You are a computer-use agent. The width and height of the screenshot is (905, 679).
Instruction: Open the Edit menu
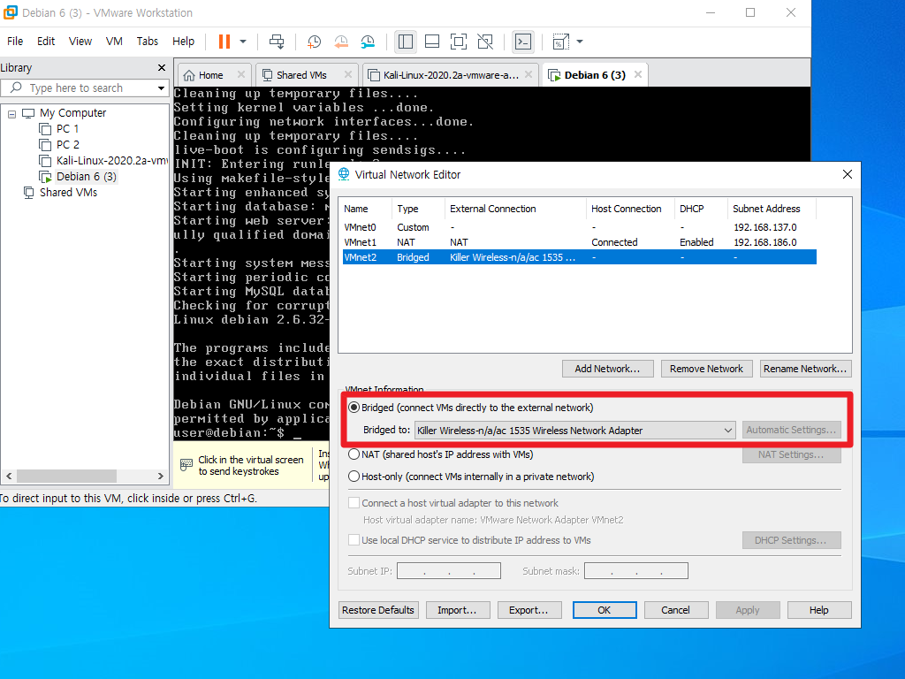46,41
